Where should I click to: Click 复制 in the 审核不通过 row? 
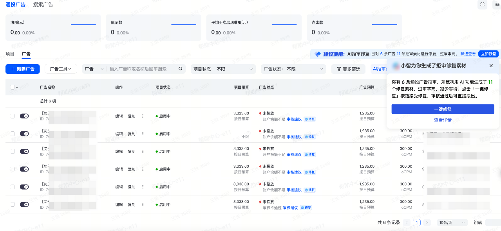coord(132,204)
